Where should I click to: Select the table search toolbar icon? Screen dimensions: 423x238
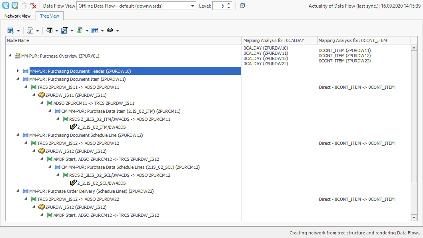pos(50,30)
